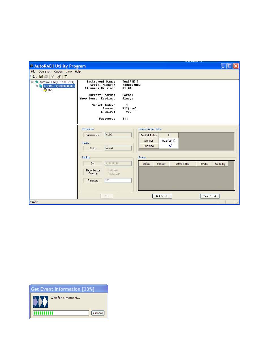Click the green progress bar in dialog
The width and height of the screenshot is (269, 357).
tap(61, 313)
